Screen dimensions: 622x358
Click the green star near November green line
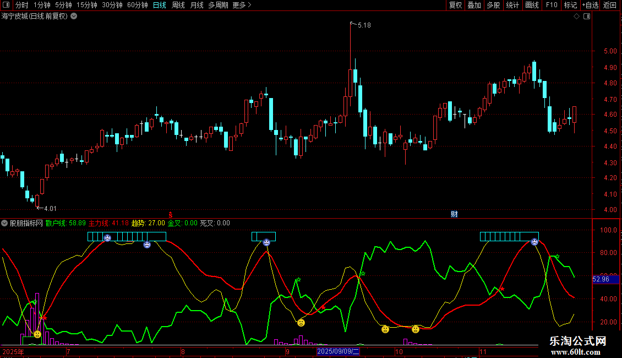click(557, 257)
